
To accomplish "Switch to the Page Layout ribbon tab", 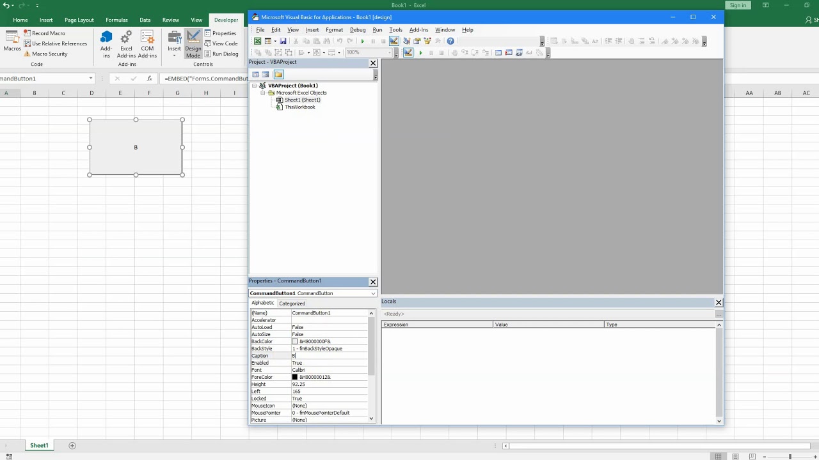I will pyautogui.click(x=79, y=20).
